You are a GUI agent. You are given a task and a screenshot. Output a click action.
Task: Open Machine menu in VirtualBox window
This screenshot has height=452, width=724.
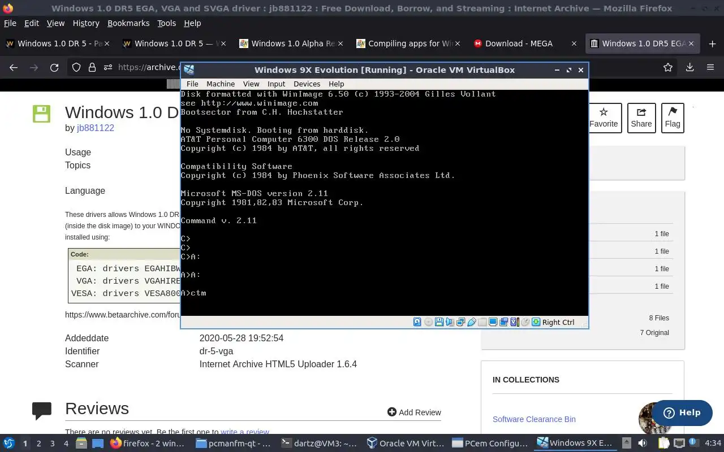pyautogui.click(x=221, y=84)
